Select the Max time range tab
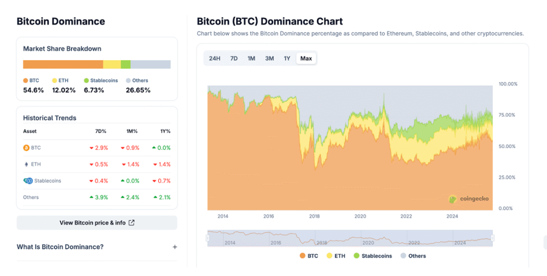547x276 pixels. 306,59
